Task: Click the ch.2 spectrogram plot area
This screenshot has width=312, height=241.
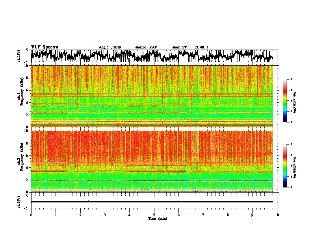Action: 152,161
